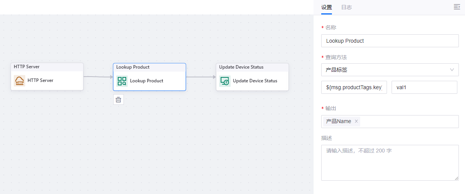Screen dimensions: 465x194
Task: Select the HTTP Server node header
Action: click(47, 67)
